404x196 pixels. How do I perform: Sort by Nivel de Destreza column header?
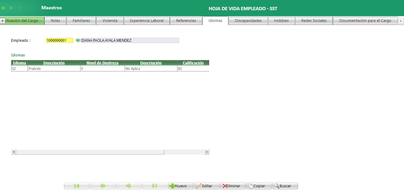click(102, 63)
